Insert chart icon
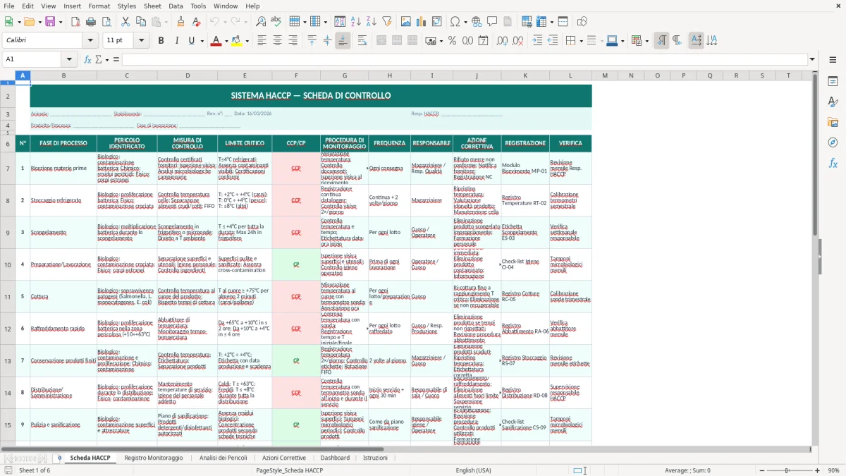This screenshot has width=846, height=476. click(422, 22)
